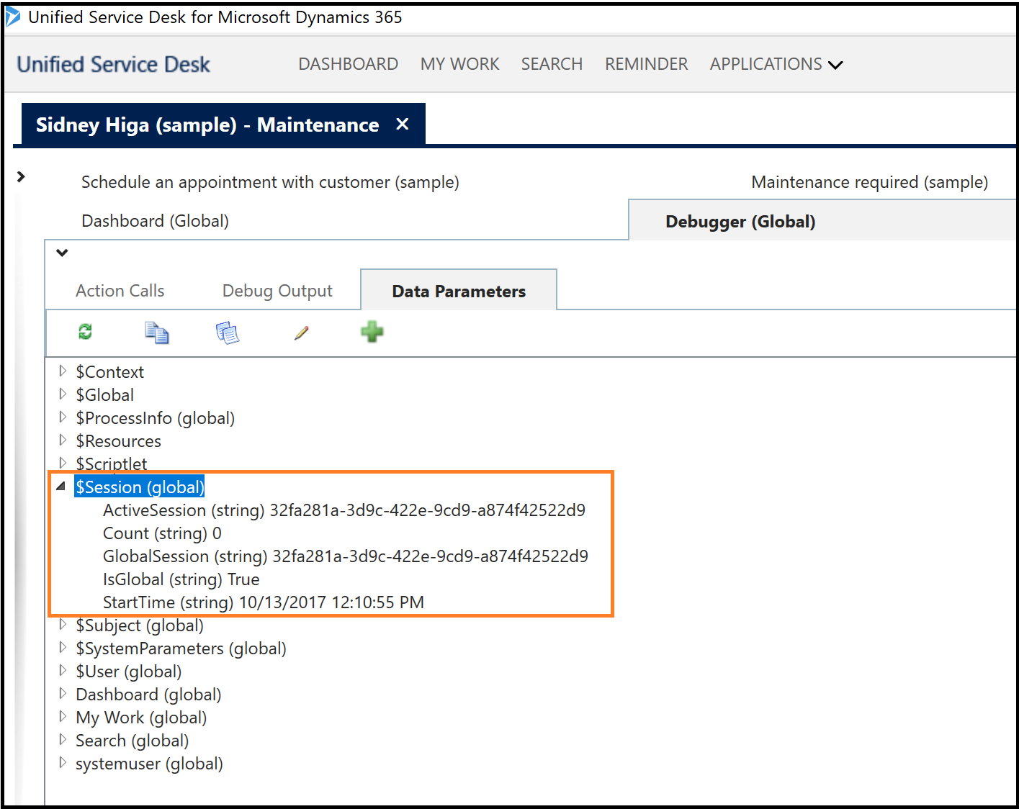Open MY WORK in the top bar
This screenshot has width=1019, height=809.
459,64
